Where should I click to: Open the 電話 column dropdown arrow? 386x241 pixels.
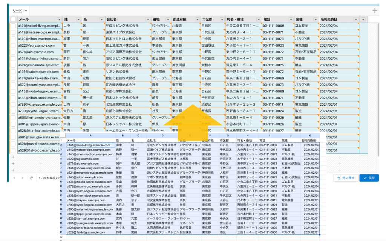[291, 20]
